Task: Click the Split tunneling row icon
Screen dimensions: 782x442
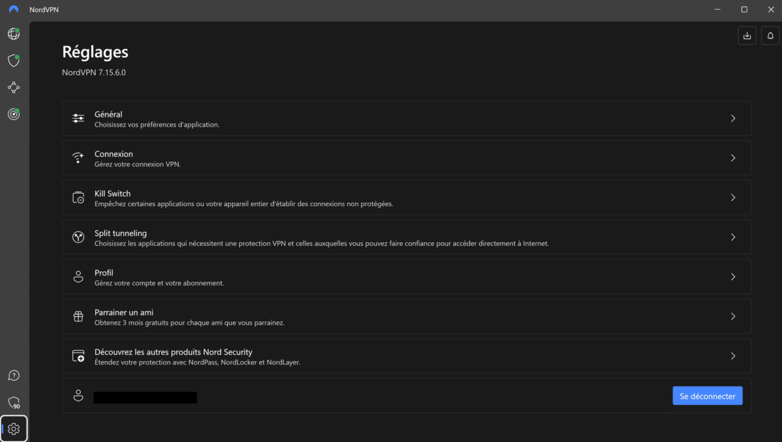Action: (78, 237)
